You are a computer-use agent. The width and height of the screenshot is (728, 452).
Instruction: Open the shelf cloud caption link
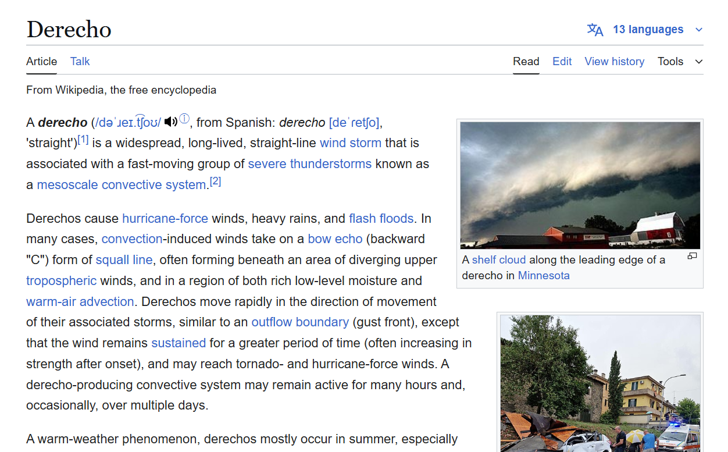[x=499, y=260]
